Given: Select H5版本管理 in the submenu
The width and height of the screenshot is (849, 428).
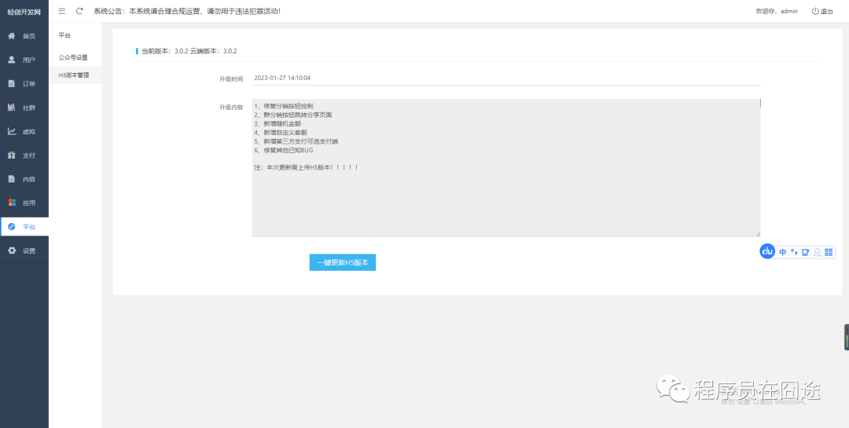Looking at the screenshot, I should point(74,75).
